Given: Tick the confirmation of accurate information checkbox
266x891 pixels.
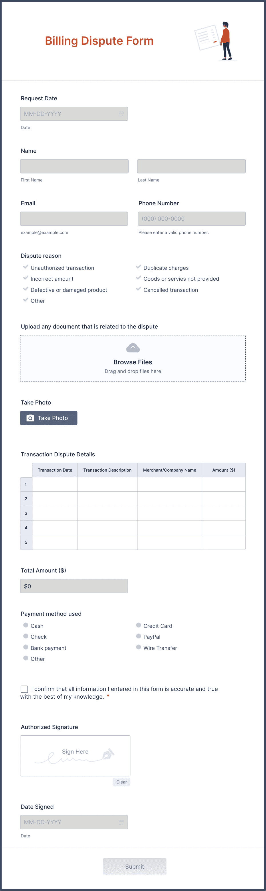Looking at the screenshot, I should (x=24, y=689).
